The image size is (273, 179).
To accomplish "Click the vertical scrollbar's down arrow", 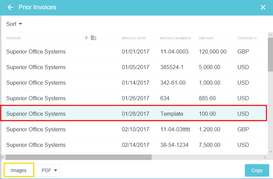I will [271, 151].
